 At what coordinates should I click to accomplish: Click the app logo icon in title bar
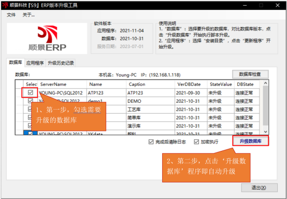click(x=6, y=5)
